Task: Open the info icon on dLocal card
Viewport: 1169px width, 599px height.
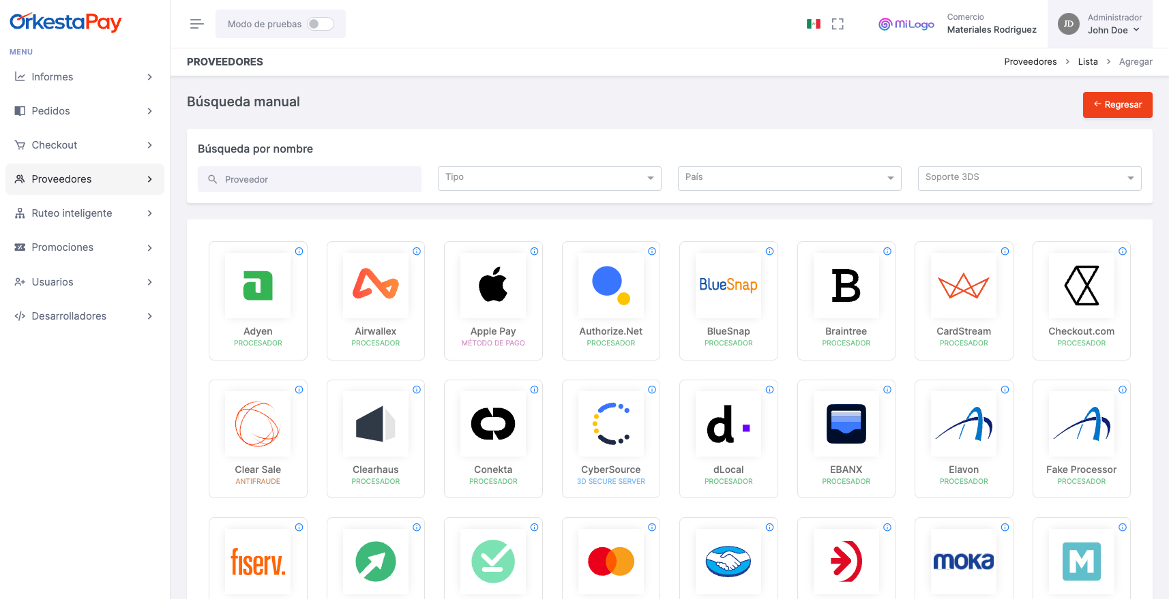Action: [769, 390]
